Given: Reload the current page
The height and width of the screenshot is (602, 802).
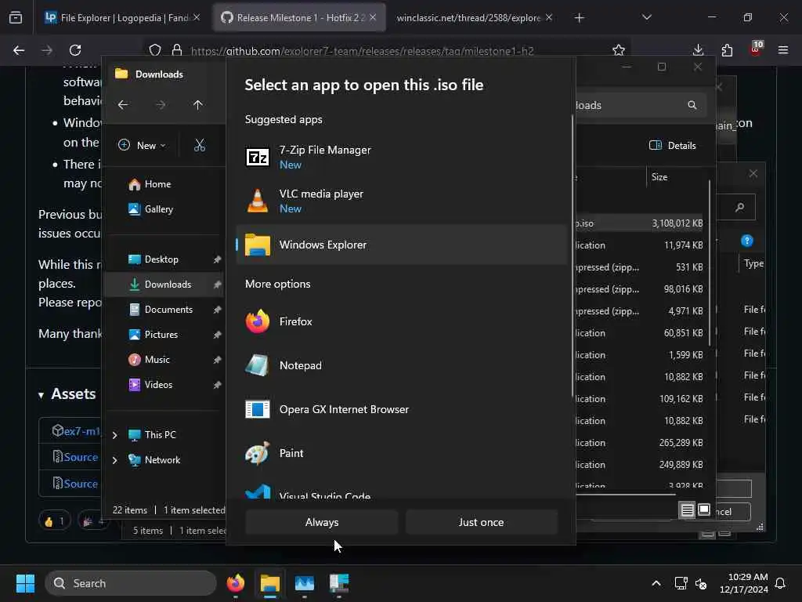Looking at the screenshot, I should point(75,50).
